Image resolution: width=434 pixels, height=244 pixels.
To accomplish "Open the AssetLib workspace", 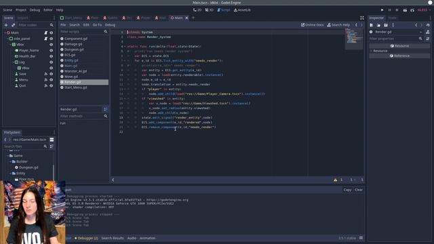I will point(242,10).
